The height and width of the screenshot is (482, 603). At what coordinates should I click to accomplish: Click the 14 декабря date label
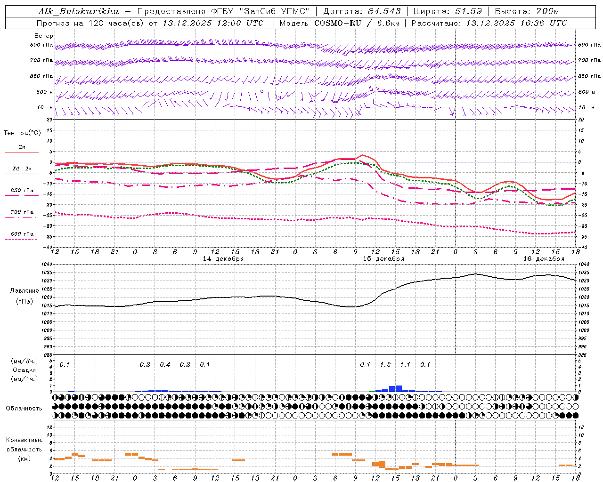tap(223, 259)
